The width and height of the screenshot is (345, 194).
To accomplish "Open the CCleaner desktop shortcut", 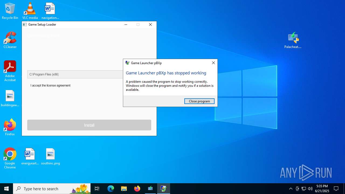I will [10, 40].
